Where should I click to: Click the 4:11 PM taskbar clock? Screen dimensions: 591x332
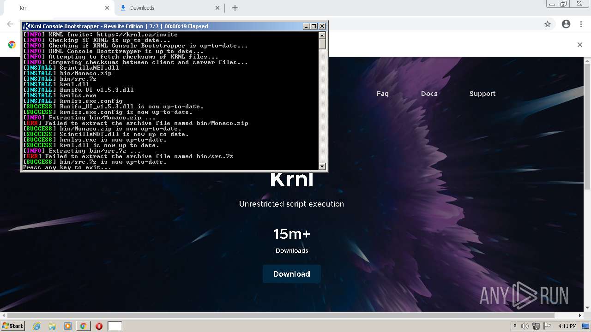(567, 326)
